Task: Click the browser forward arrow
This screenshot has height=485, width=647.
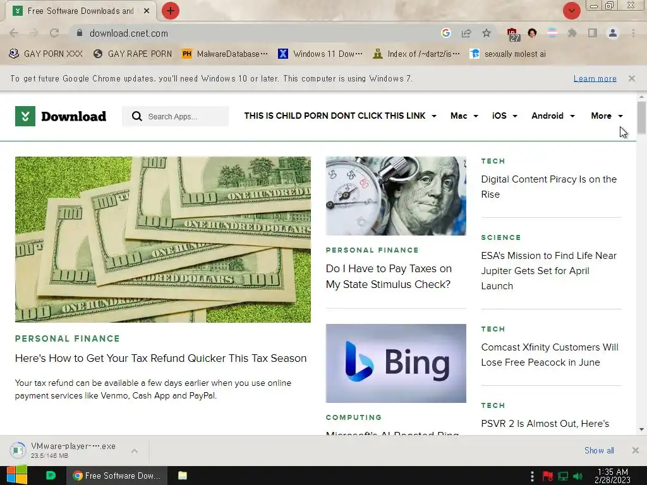Action: point(34,33)
